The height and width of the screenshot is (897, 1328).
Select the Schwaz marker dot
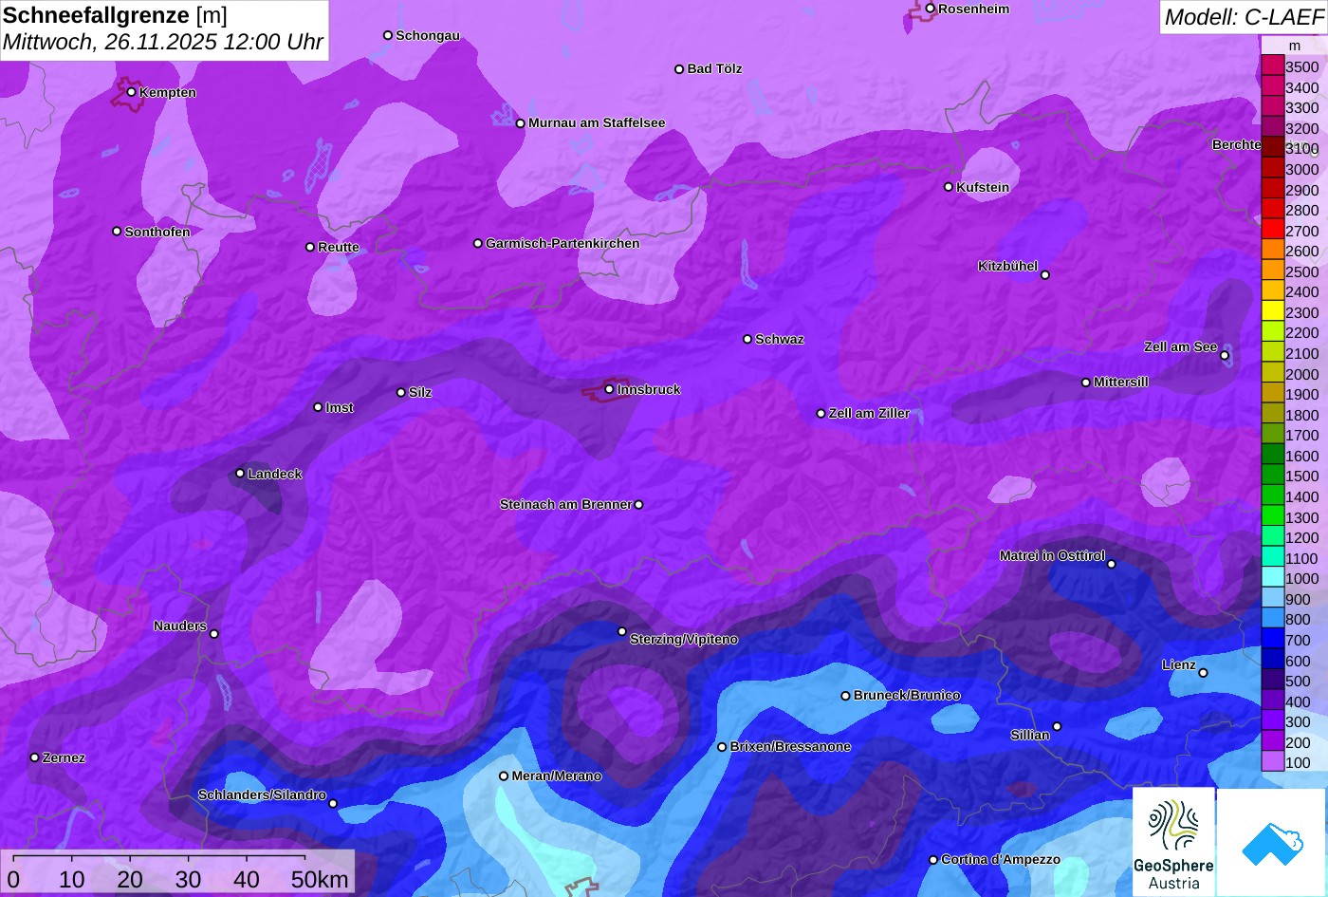pos(747,339)
